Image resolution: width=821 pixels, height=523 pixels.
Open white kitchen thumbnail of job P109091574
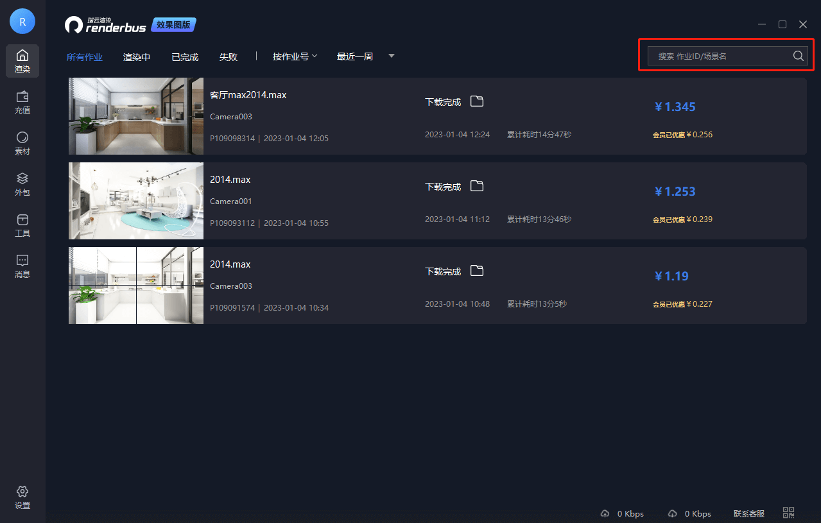click(x=136, y=286)
